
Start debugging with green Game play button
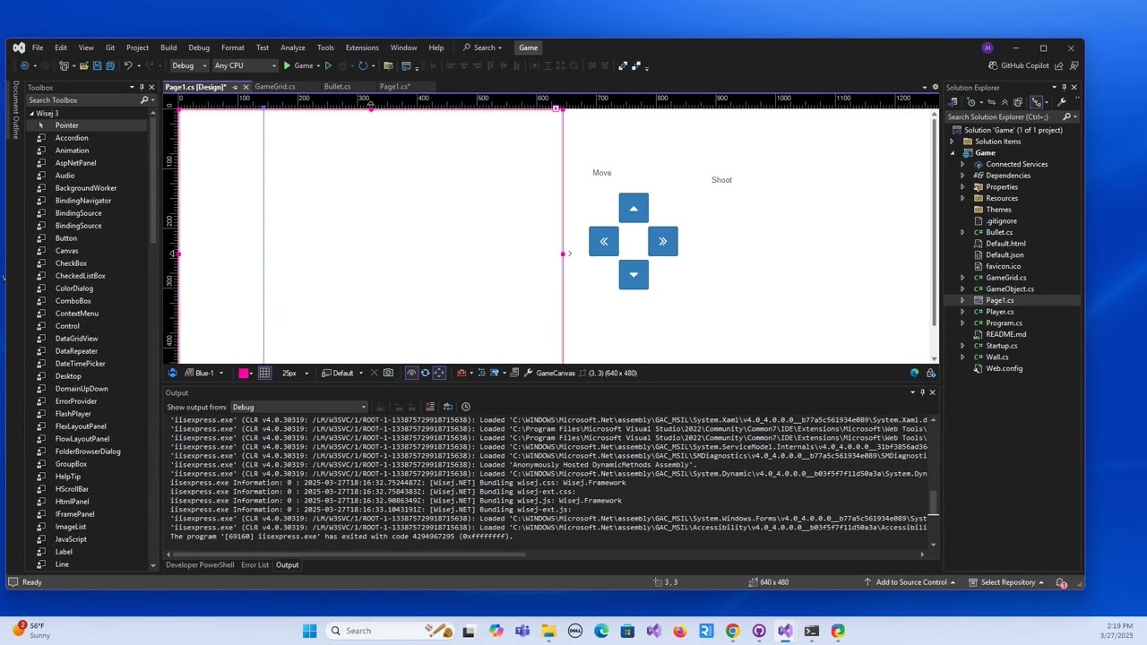(x=298, y=65)
